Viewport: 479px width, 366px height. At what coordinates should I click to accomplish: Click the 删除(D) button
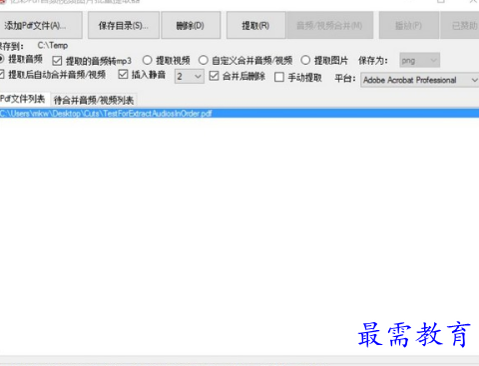coord(191,25)
